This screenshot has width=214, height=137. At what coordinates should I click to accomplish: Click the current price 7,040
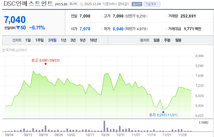[x=15, y=20]
